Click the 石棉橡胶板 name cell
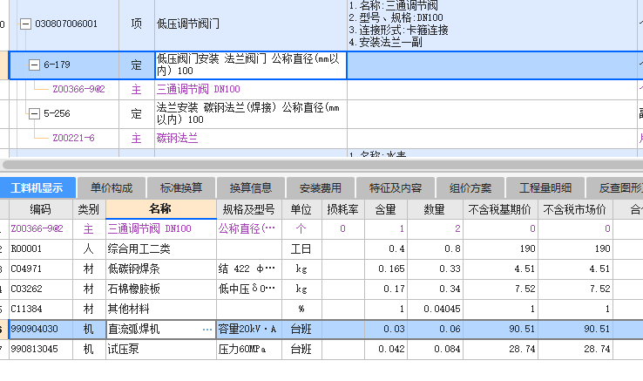 click(x=160, y=289)
